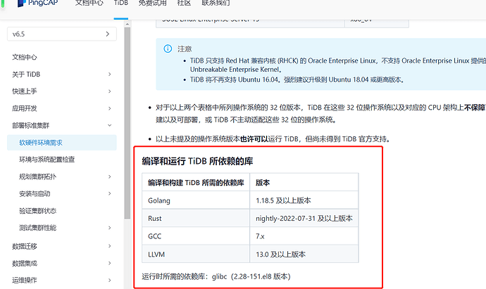
Task: Expand the 数据集成 section
Action: (x=109, y=263)
